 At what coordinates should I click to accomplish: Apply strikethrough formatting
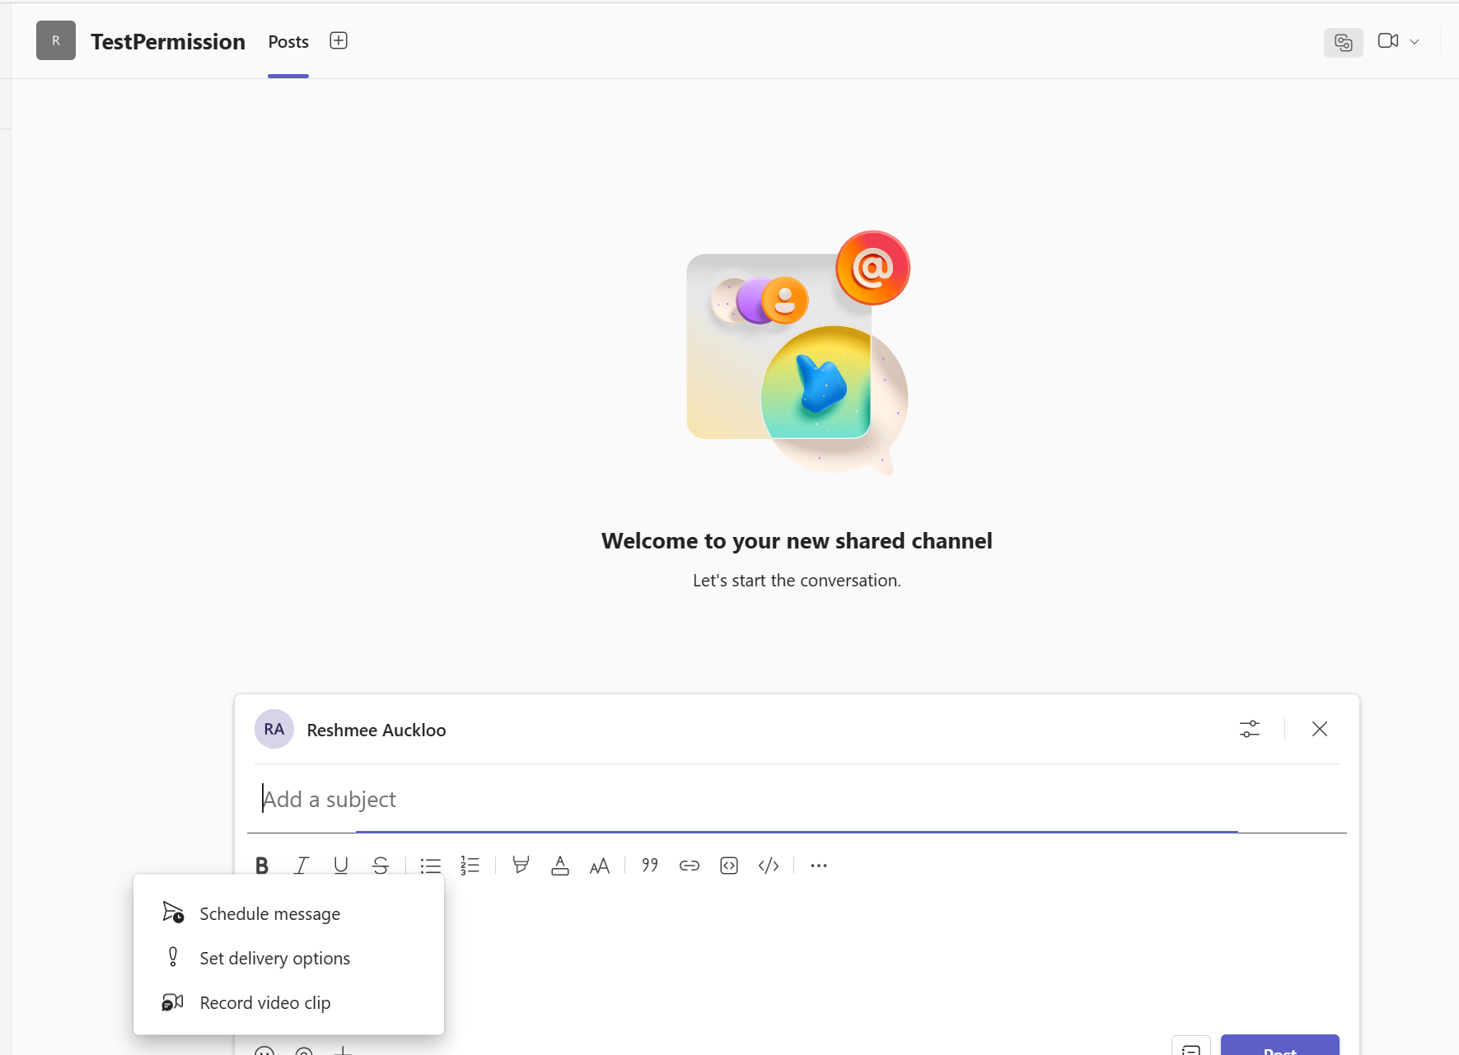(381, 866)
